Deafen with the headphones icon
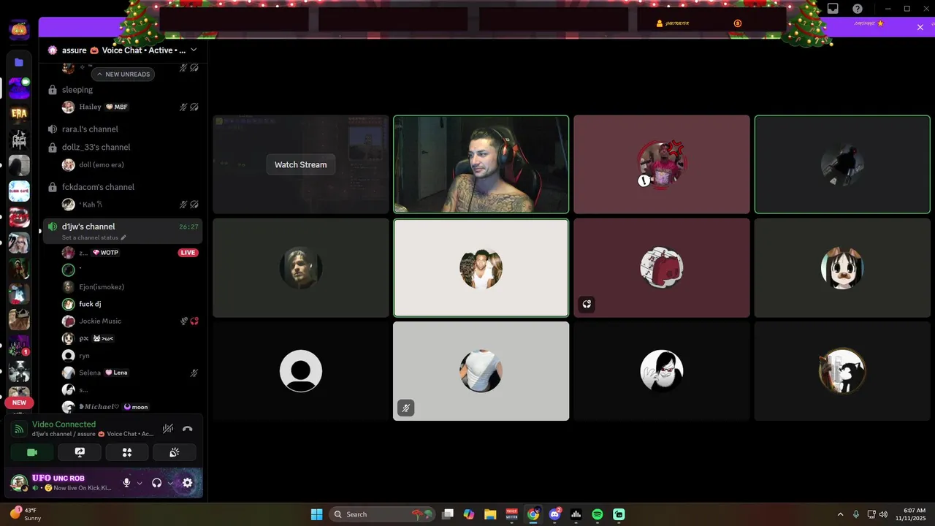The height and width of the screenshot is (526, 935). click(x=156, y=483)
